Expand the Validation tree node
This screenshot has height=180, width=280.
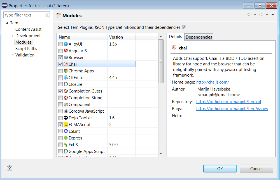pyautogui.click(x=13, y=55)
